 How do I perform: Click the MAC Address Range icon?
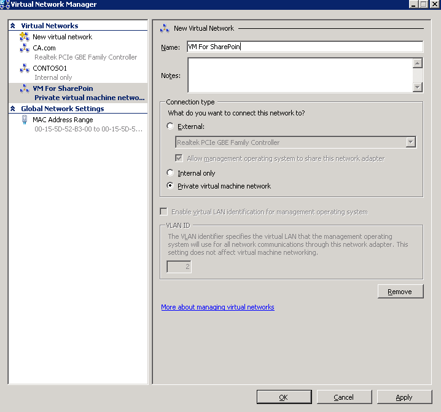pos(25,120)
